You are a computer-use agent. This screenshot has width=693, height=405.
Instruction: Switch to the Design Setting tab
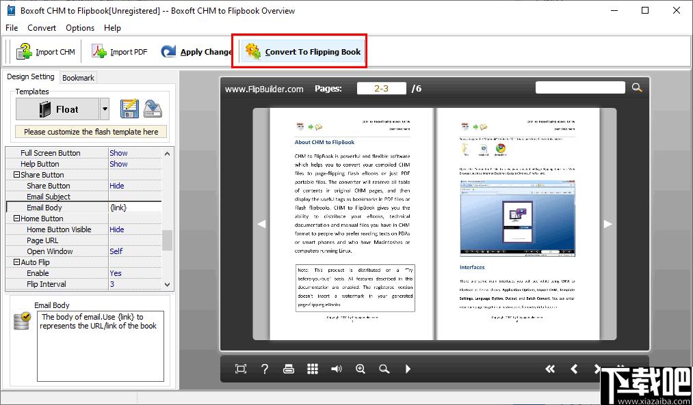(x=31, y=76)
